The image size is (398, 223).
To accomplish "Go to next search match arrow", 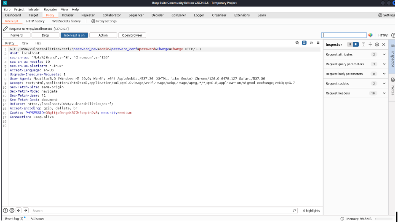I will [25, 210].
